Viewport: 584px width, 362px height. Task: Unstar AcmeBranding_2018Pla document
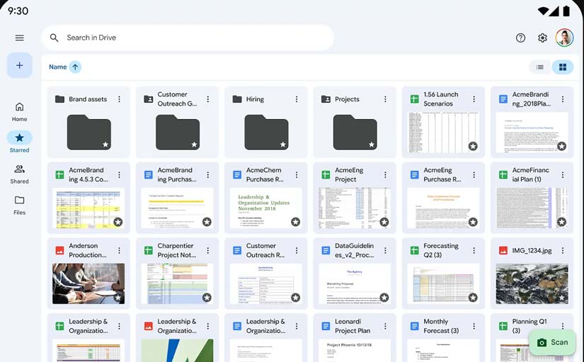tap(561, 146)
